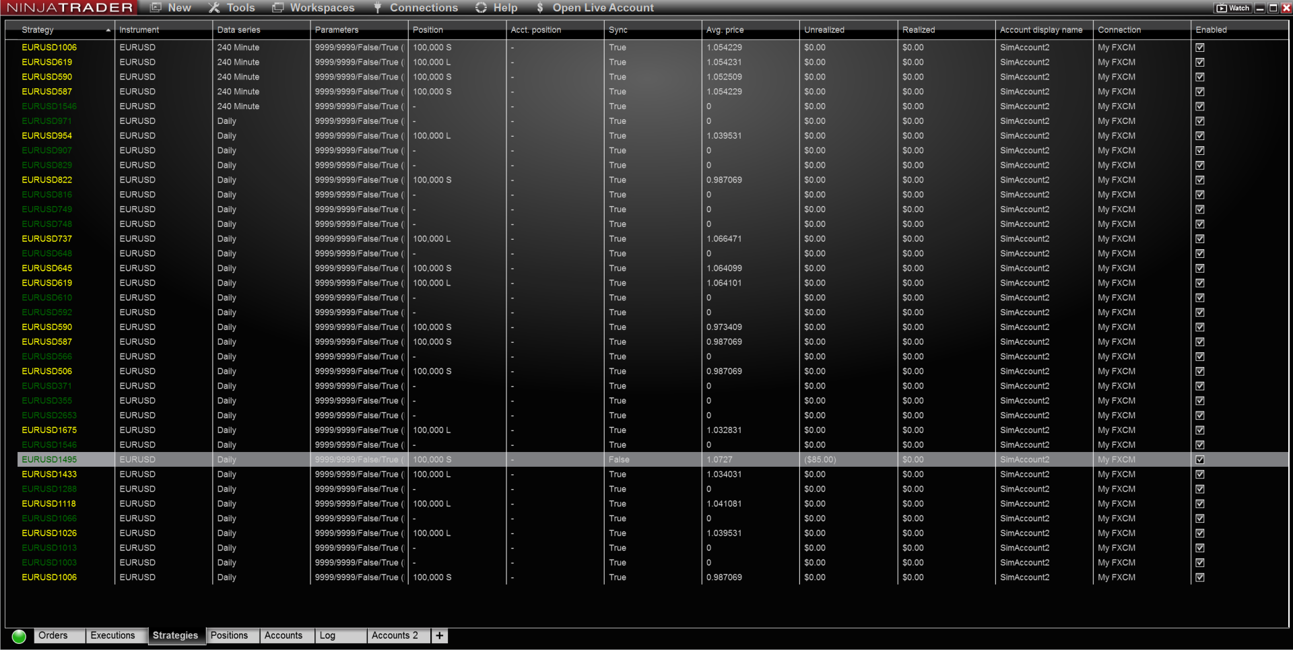Open the Workspaces menu
The width and height of the screenshot is (1293, 650).
(313, 8)
